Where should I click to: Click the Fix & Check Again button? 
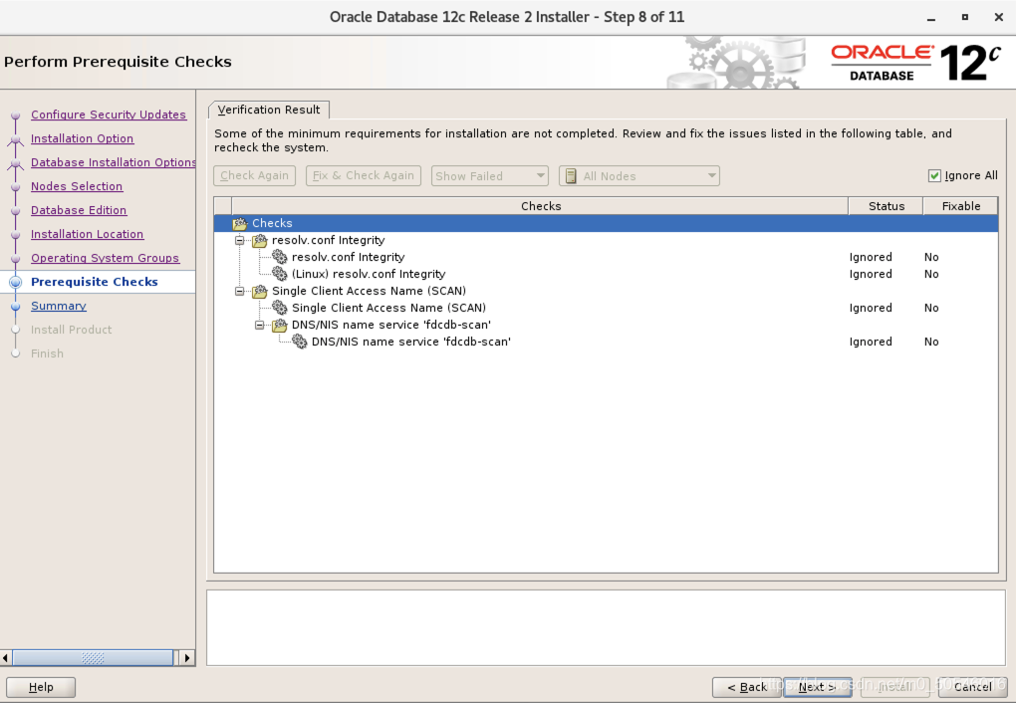pos(364,175)
